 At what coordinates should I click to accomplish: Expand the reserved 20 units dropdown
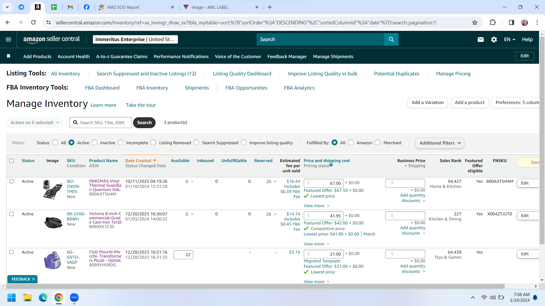(271, 182)
